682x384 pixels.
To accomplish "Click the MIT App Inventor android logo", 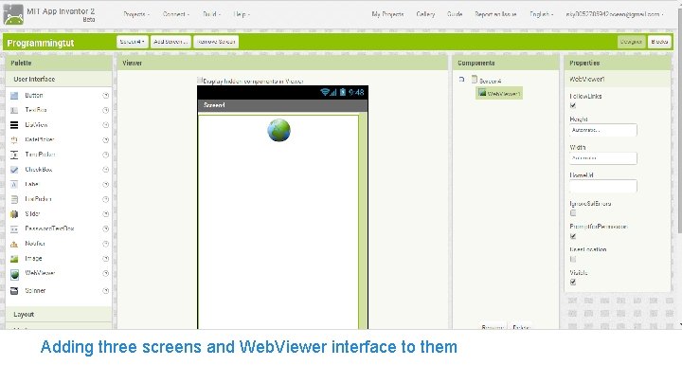I will [13, 14].
